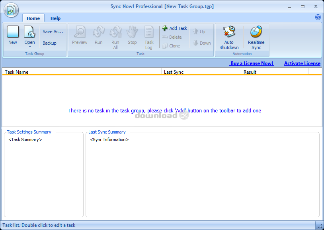Click Save As... in Task Group
The width and height of the screenshot is (324, 230).
53,31
